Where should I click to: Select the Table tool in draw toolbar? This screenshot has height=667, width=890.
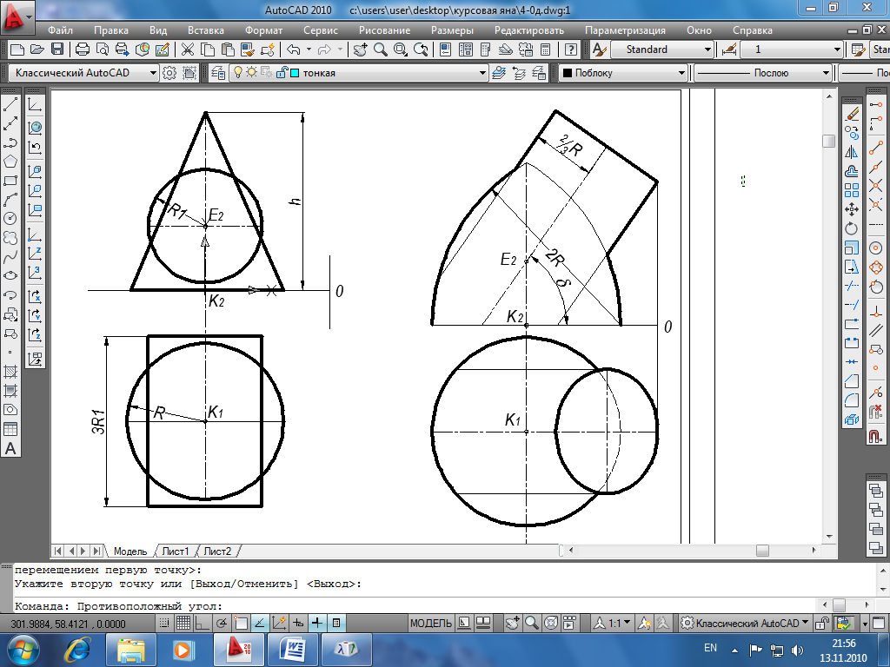coord(10,429)
